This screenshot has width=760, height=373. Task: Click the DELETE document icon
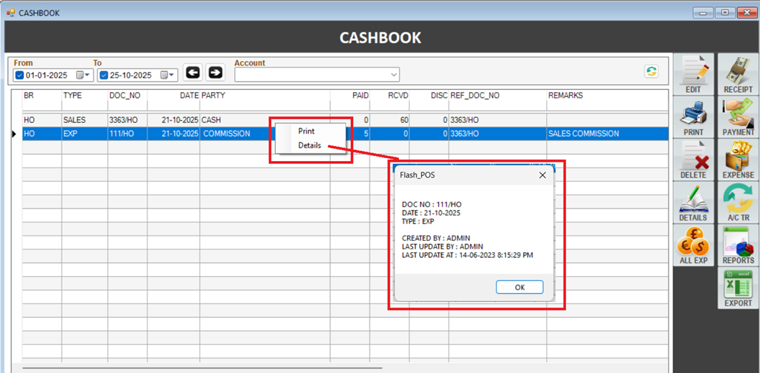[693, 160]
